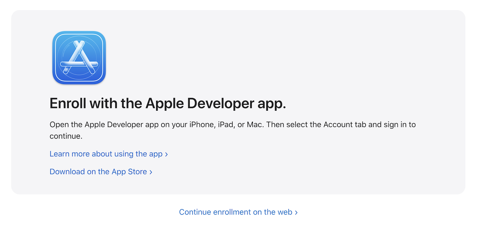Choose 'Continue enrollment on the web'

[238, 212]
